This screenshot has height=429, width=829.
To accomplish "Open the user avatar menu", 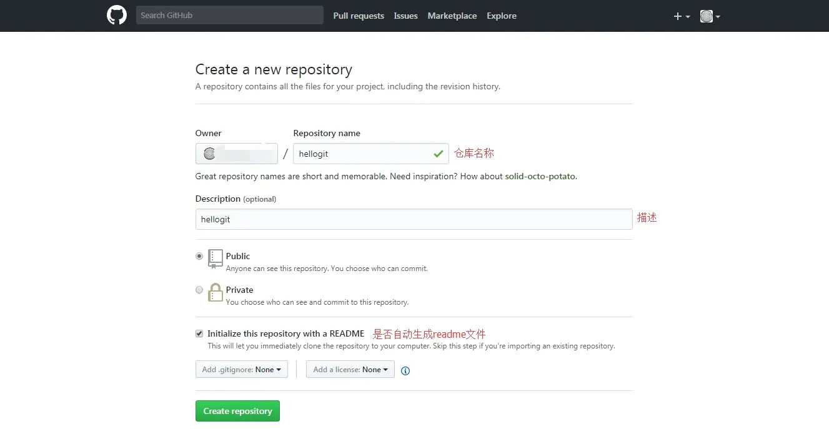I will (x=710, y=16).
